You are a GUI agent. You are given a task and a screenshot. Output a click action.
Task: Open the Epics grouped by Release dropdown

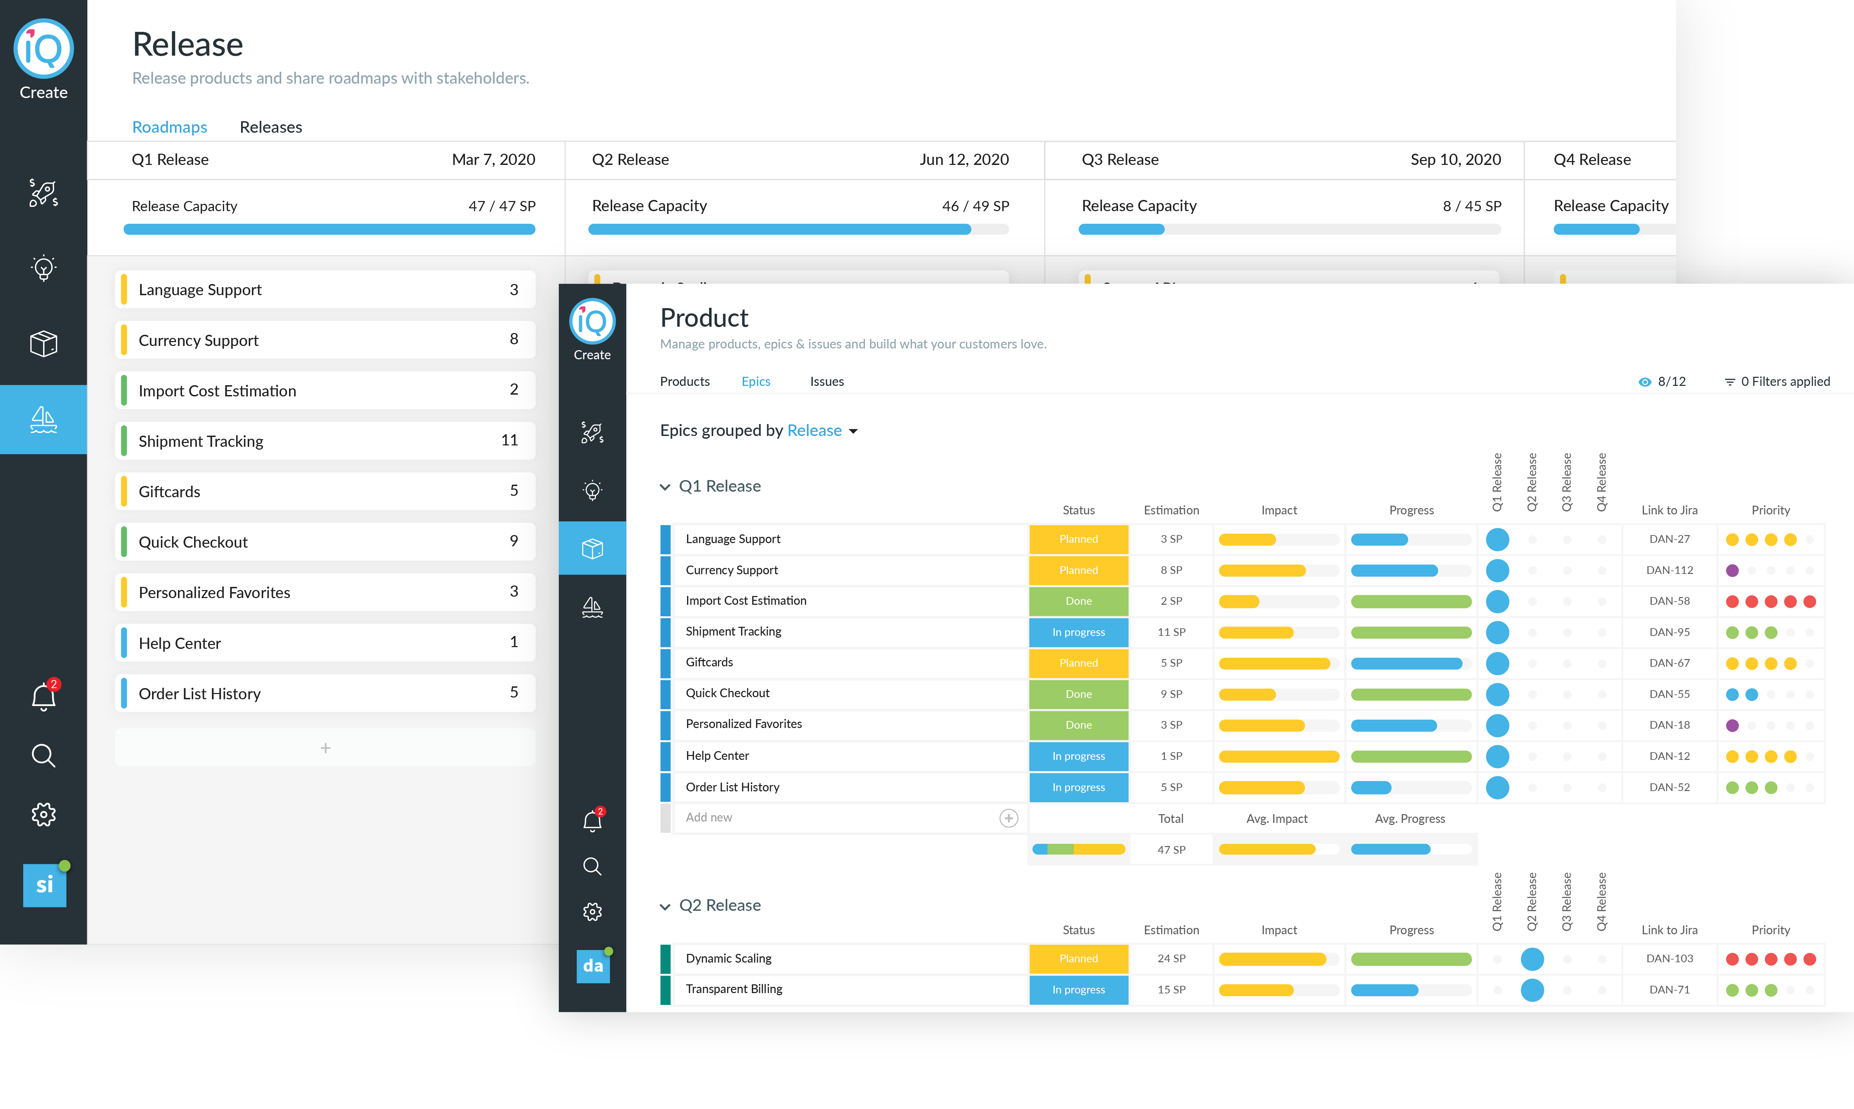pos(822,430)
